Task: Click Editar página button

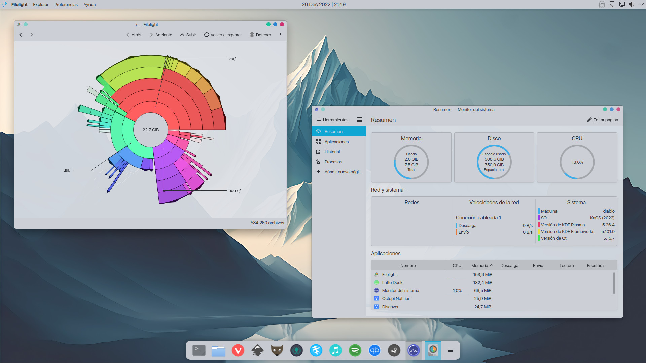Action: click(x=602, y=120)
